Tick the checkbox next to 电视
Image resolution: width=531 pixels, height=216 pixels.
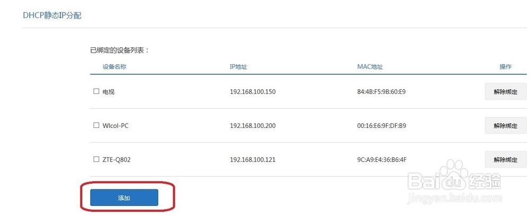[96, 91]
